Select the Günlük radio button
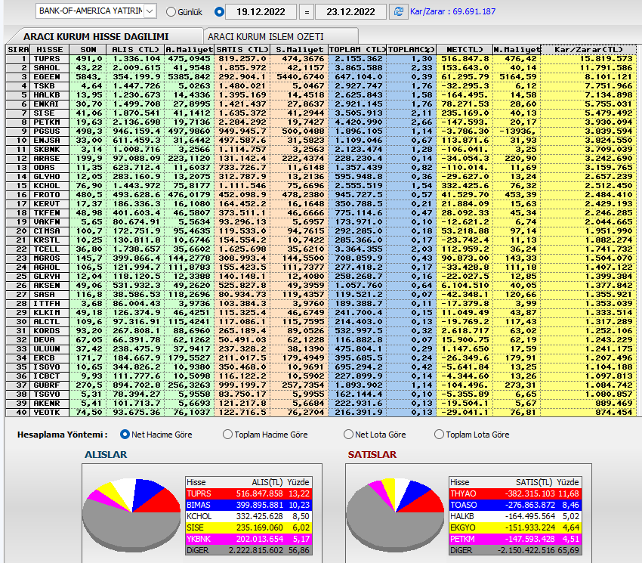Screen dimensions: 642x563 click(x=171, y=12)
